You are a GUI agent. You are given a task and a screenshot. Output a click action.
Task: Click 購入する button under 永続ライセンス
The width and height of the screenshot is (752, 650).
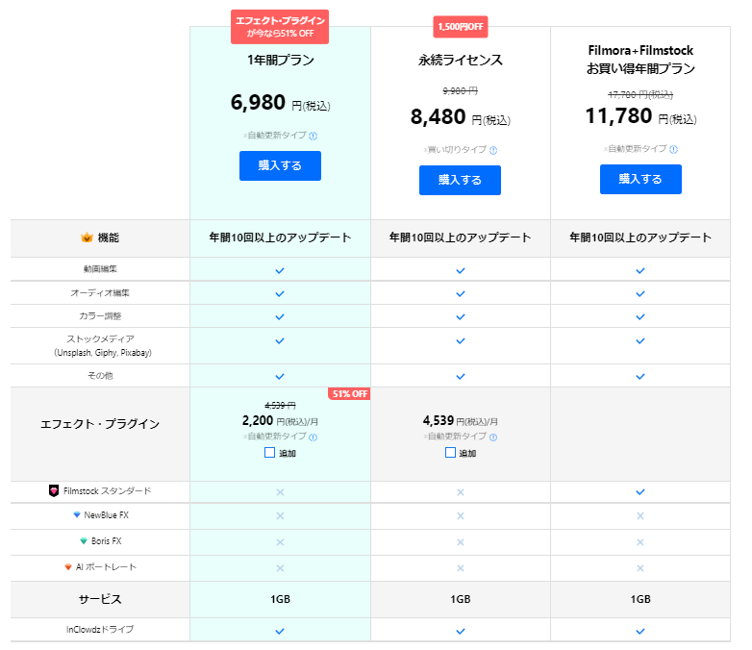tap(460, 181)
